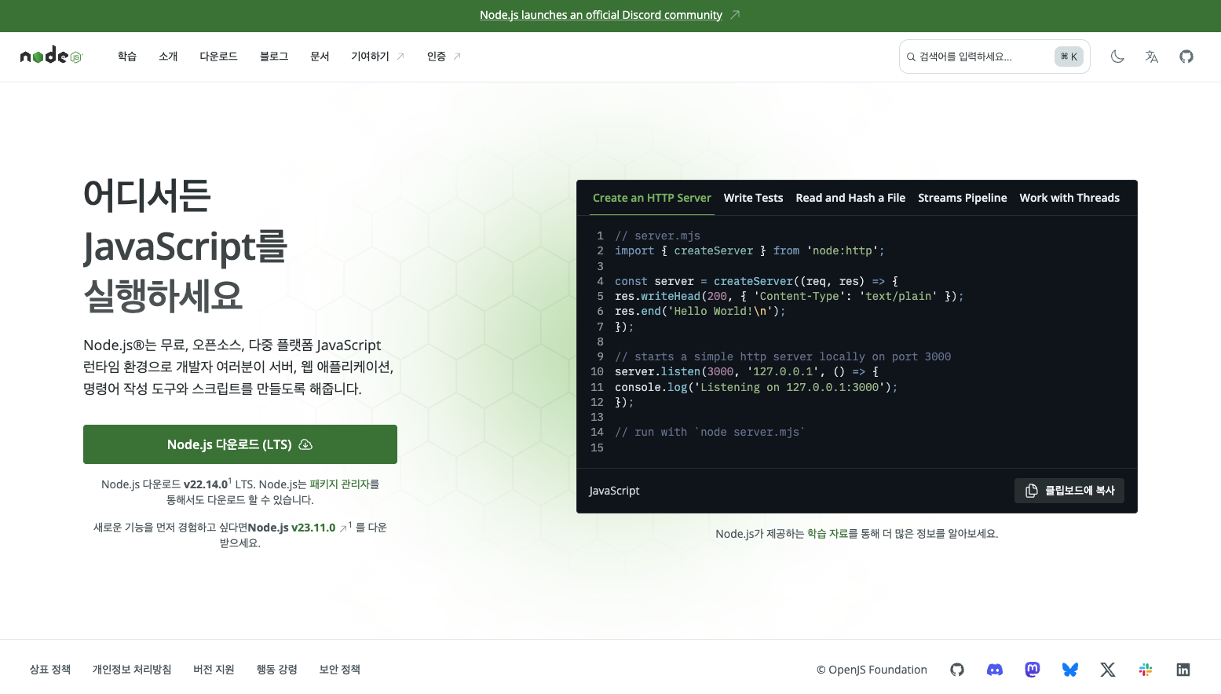Open the 다운로드 menu item

coord(218,57)
